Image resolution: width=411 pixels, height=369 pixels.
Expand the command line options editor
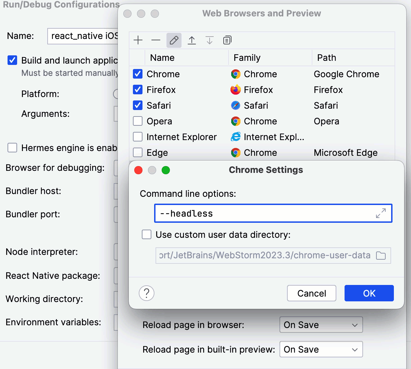click(381, 214)
